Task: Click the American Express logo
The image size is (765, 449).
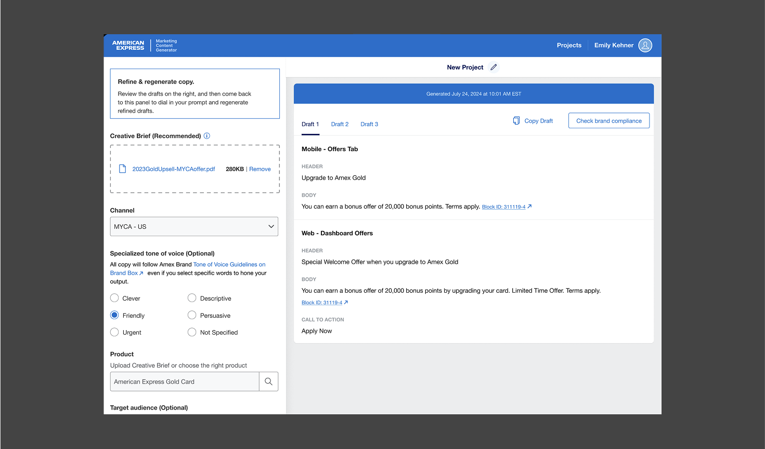Action: (128, 46)
